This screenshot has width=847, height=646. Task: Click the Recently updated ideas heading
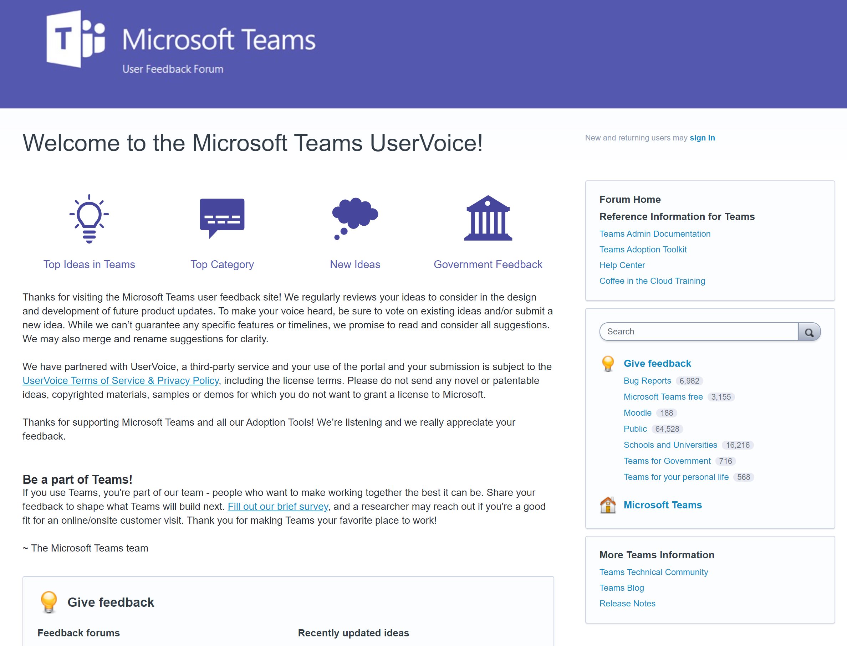pos(353,633)
